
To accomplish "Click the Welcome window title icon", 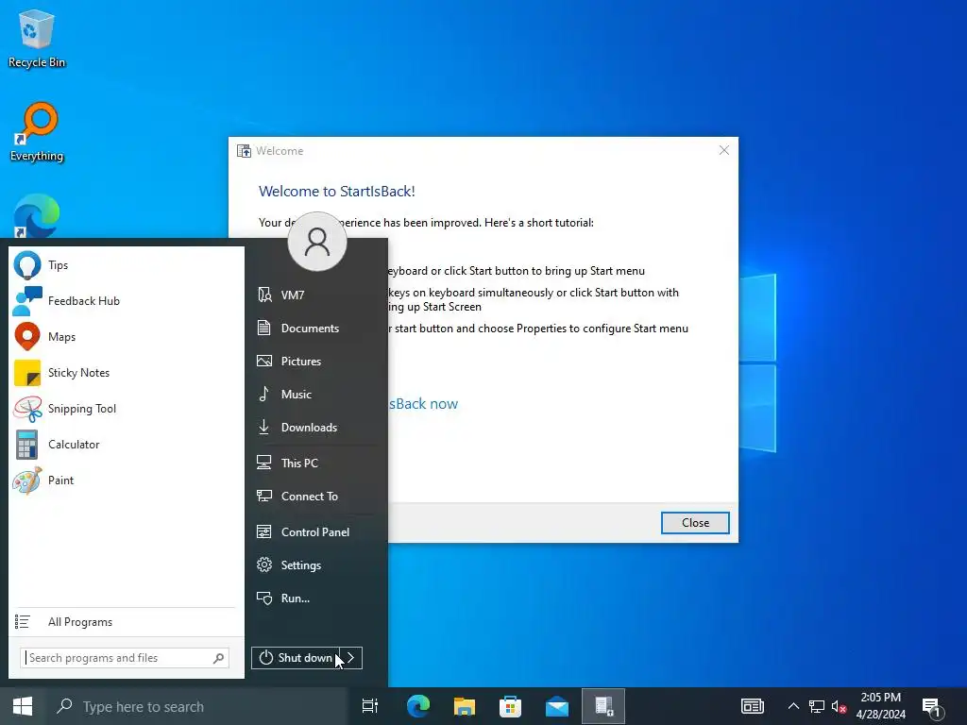I will (245, 151).
